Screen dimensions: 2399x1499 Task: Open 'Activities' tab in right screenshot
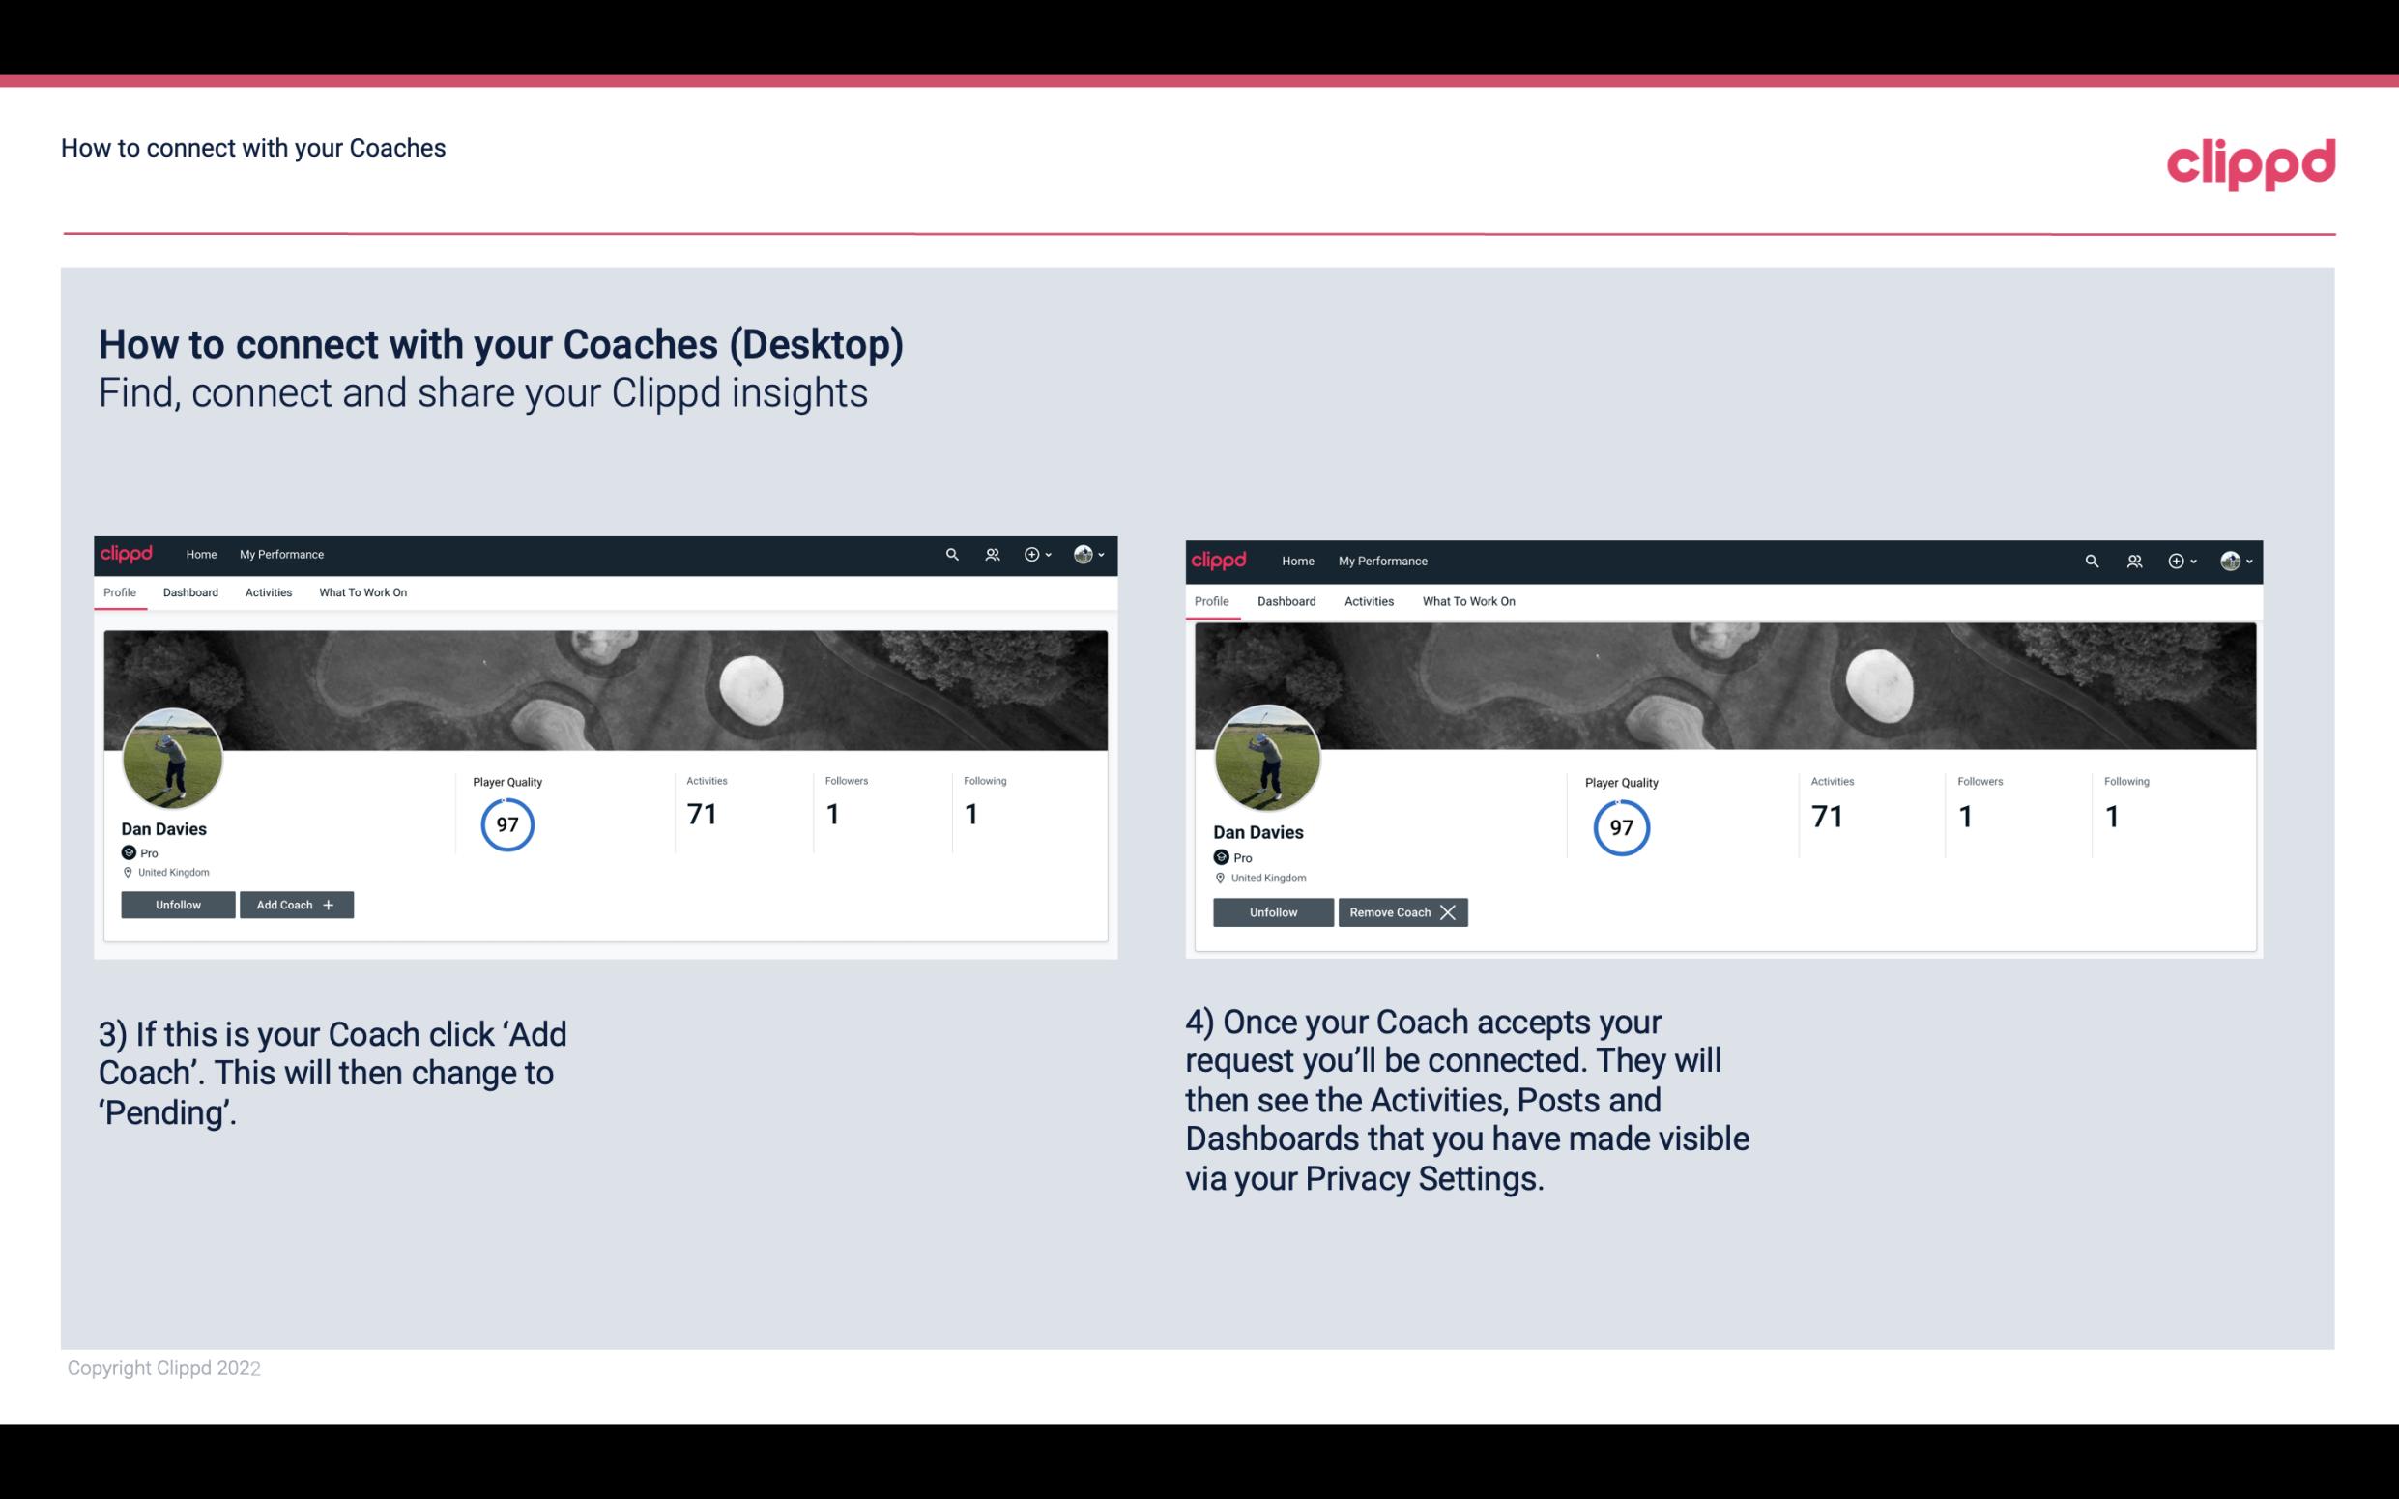click(x=1368, y=599)
